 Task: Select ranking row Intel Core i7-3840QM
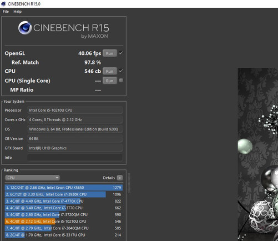tap(64, 228)
